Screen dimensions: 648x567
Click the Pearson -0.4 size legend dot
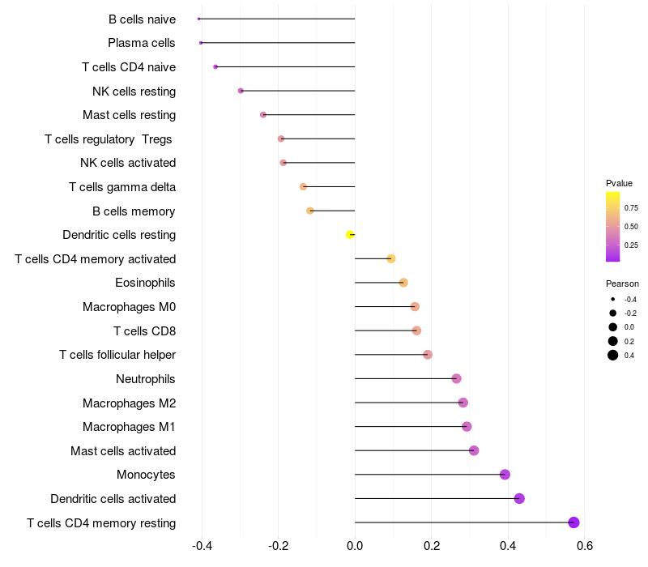coord(613,300)
